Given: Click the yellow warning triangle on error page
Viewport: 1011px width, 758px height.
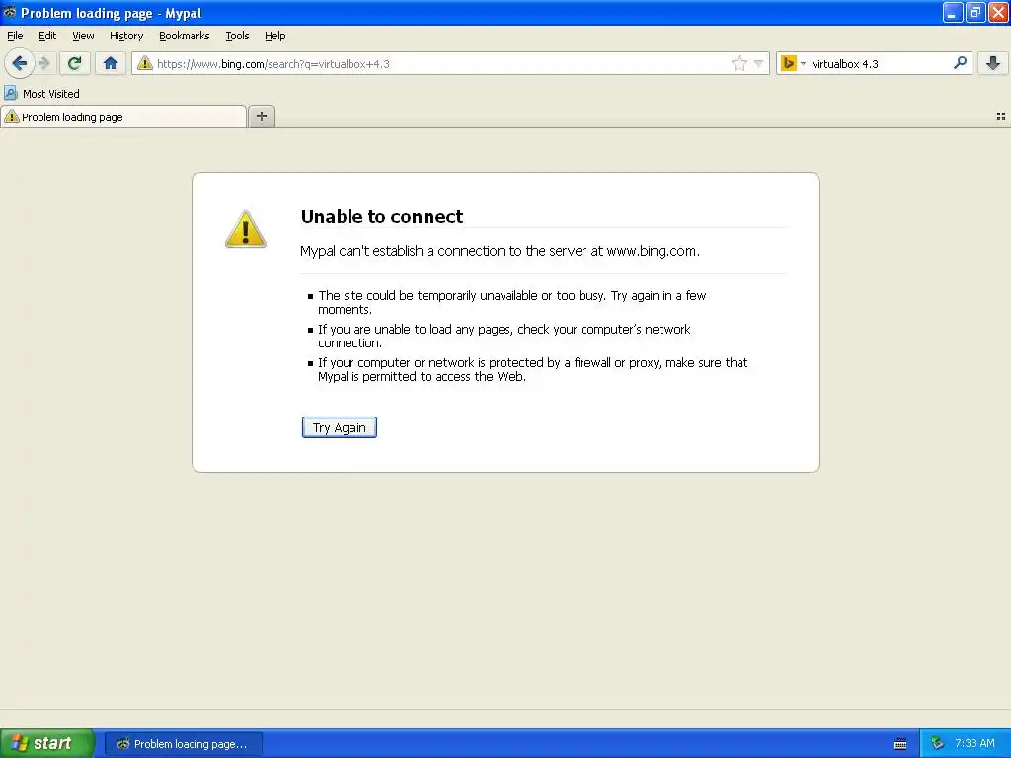Looking at the screenshot, I should [245, 229].
